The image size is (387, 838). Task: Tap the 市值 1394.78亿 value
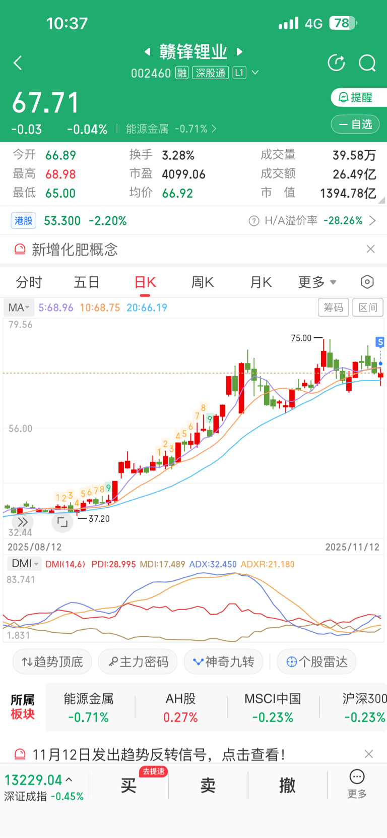348,193
